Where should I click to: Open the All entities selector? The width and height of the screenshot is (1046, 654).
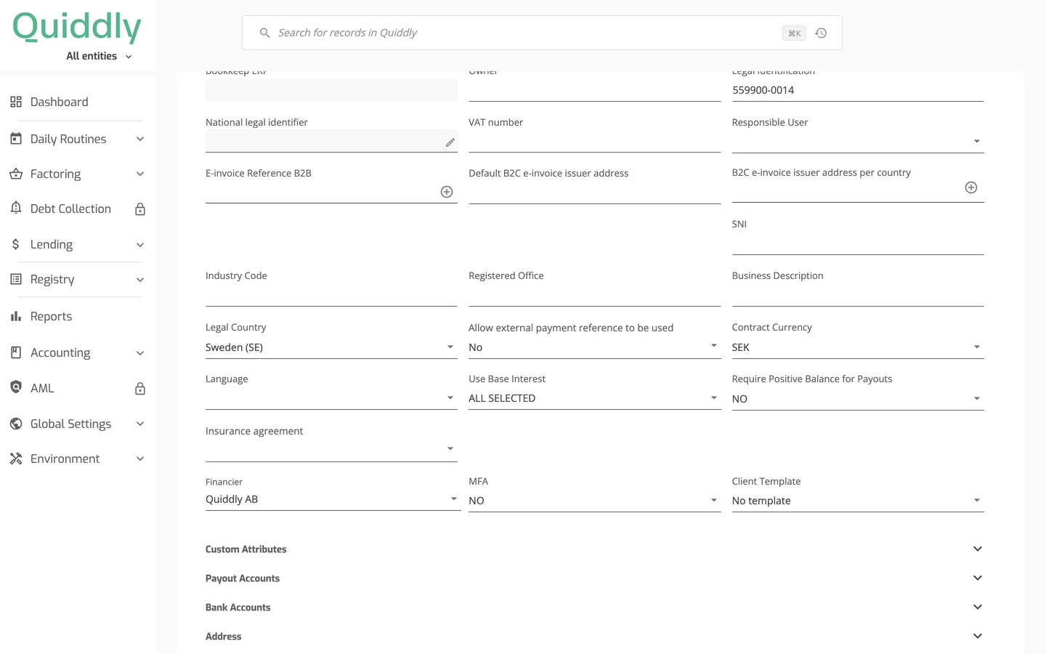coord(100,56)
